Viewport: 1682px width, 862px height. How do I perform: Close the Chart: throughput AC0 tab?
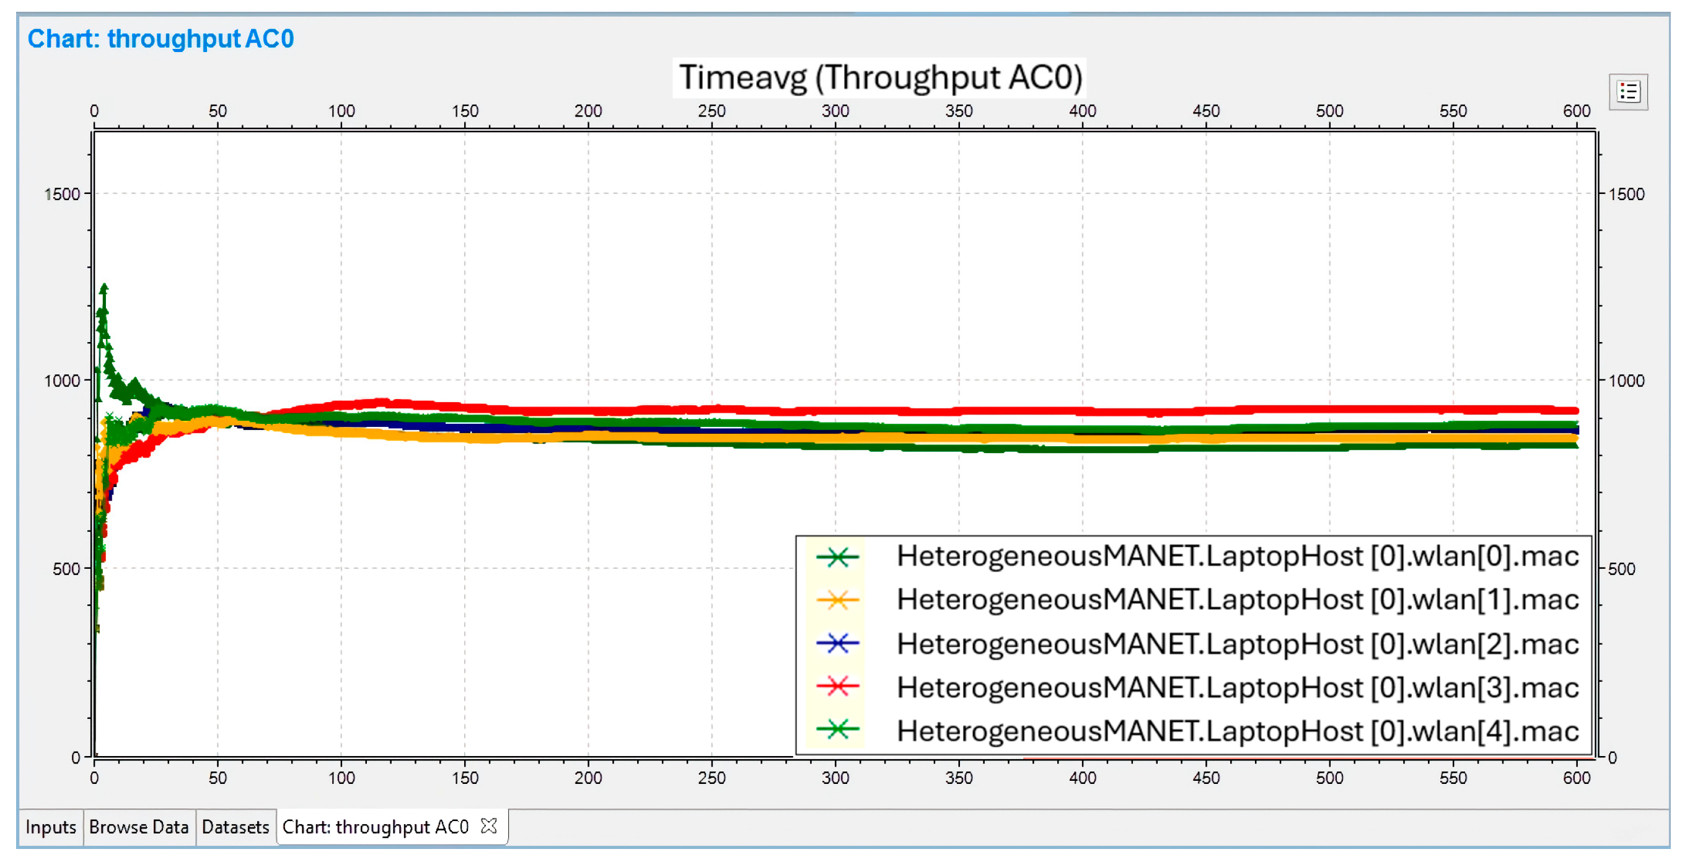coord(488,826)
